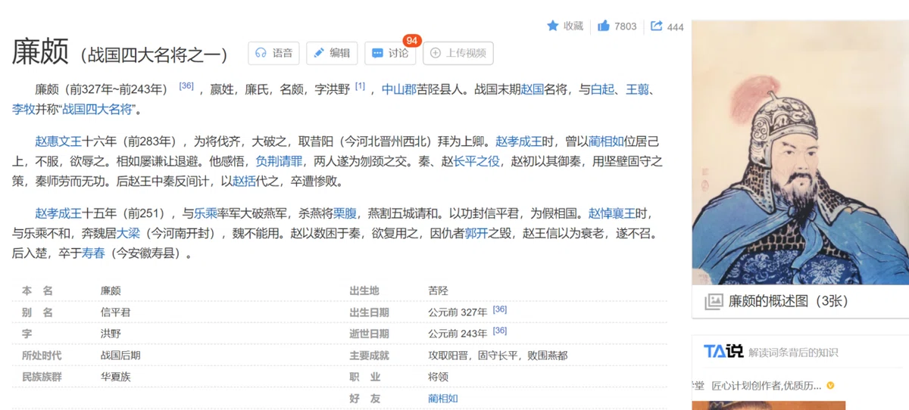This screenshot has height=410, width=909.
Task: Open 赵孝成王 link before 十五年
Action: (x=58, y=213)
